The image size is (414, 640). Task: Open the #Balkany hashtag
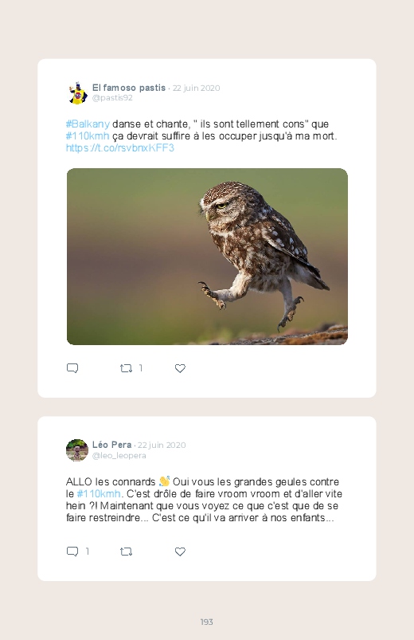pyautogui.click(x=88, y=124)
